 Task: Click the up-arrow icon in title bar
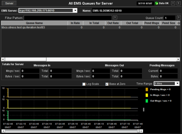[173, 3]
